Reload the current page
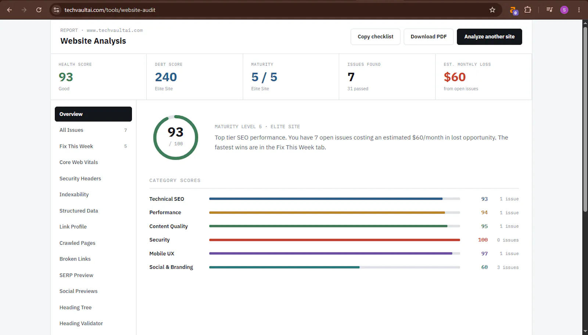The height and width of the screenshot is (335, 588). click(39, 10)
